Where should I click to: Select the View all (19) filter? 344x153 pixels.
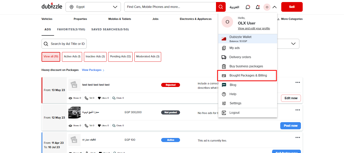[x=51, y=57]
